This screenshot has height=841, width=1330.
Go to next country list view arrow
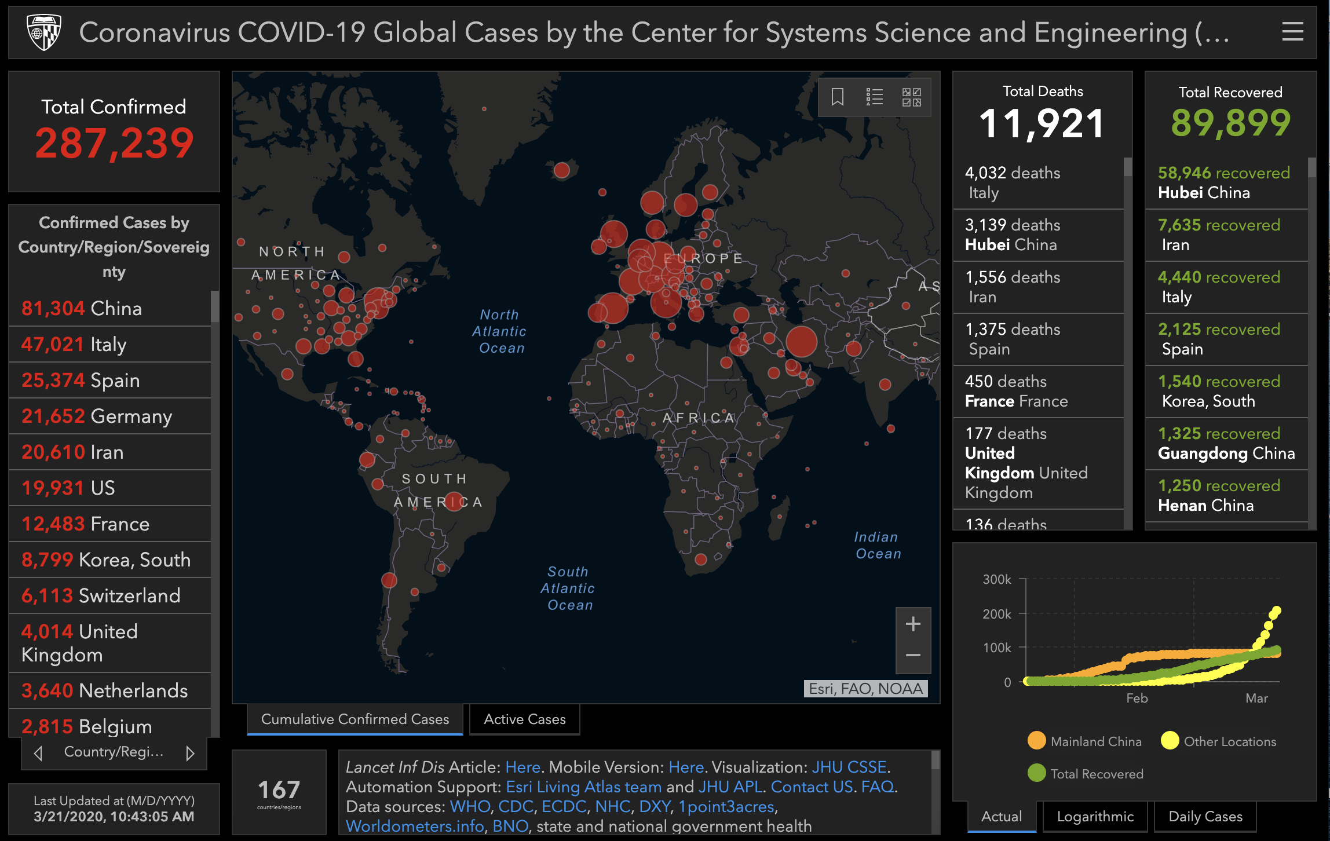tap(190, 753)
